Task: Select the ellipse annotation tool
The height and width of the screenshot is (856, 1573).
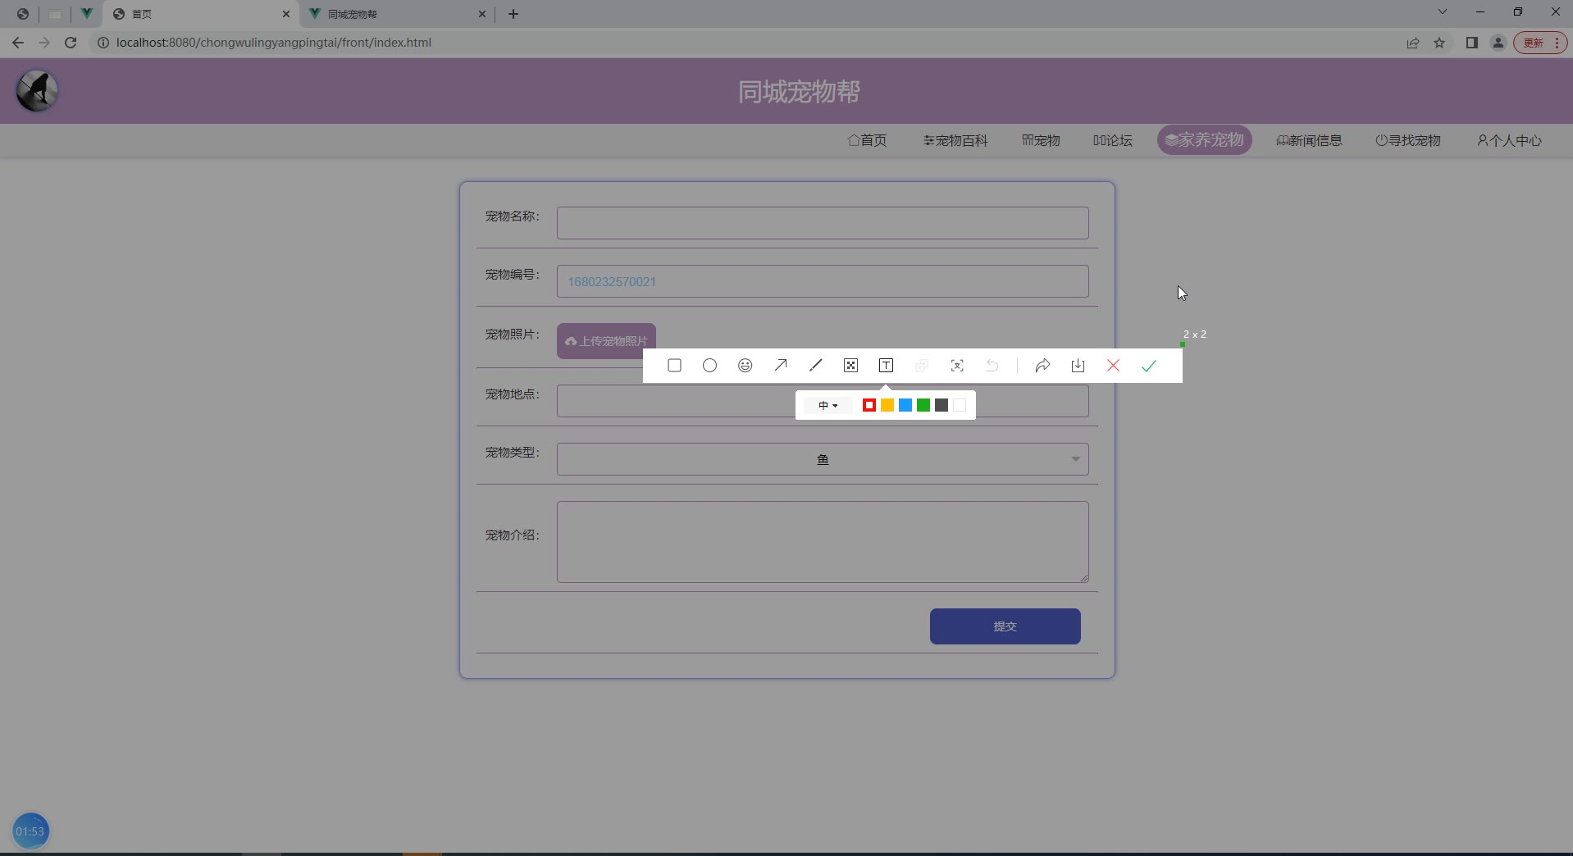Action: tap(709, 366)
